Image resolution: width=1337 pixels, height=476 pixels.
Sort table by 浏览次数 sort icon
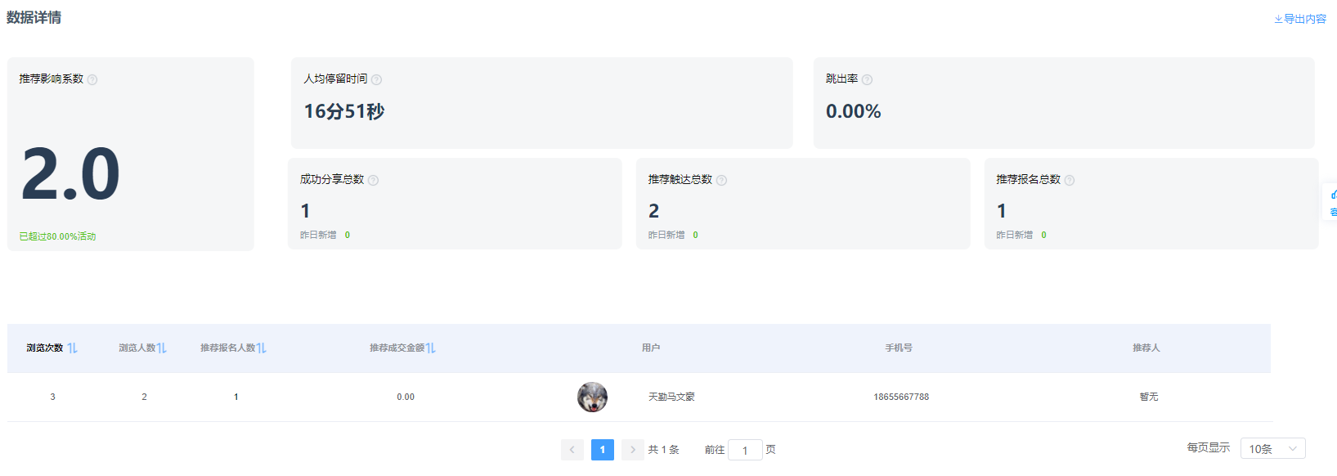coord(73,348)
